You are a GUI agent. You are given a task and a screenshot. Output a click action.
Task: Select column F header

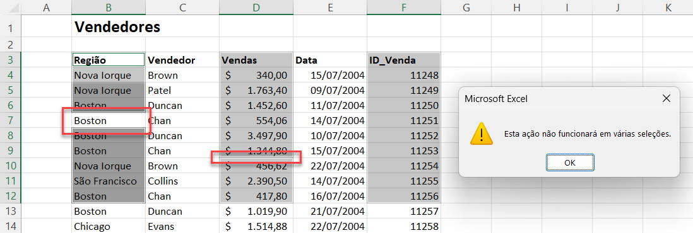coord(403,8)
